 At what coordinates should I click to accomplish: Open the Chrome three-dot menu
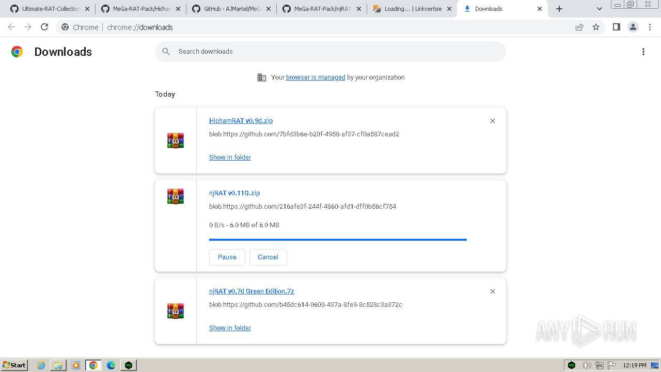(x=650, y=27)
